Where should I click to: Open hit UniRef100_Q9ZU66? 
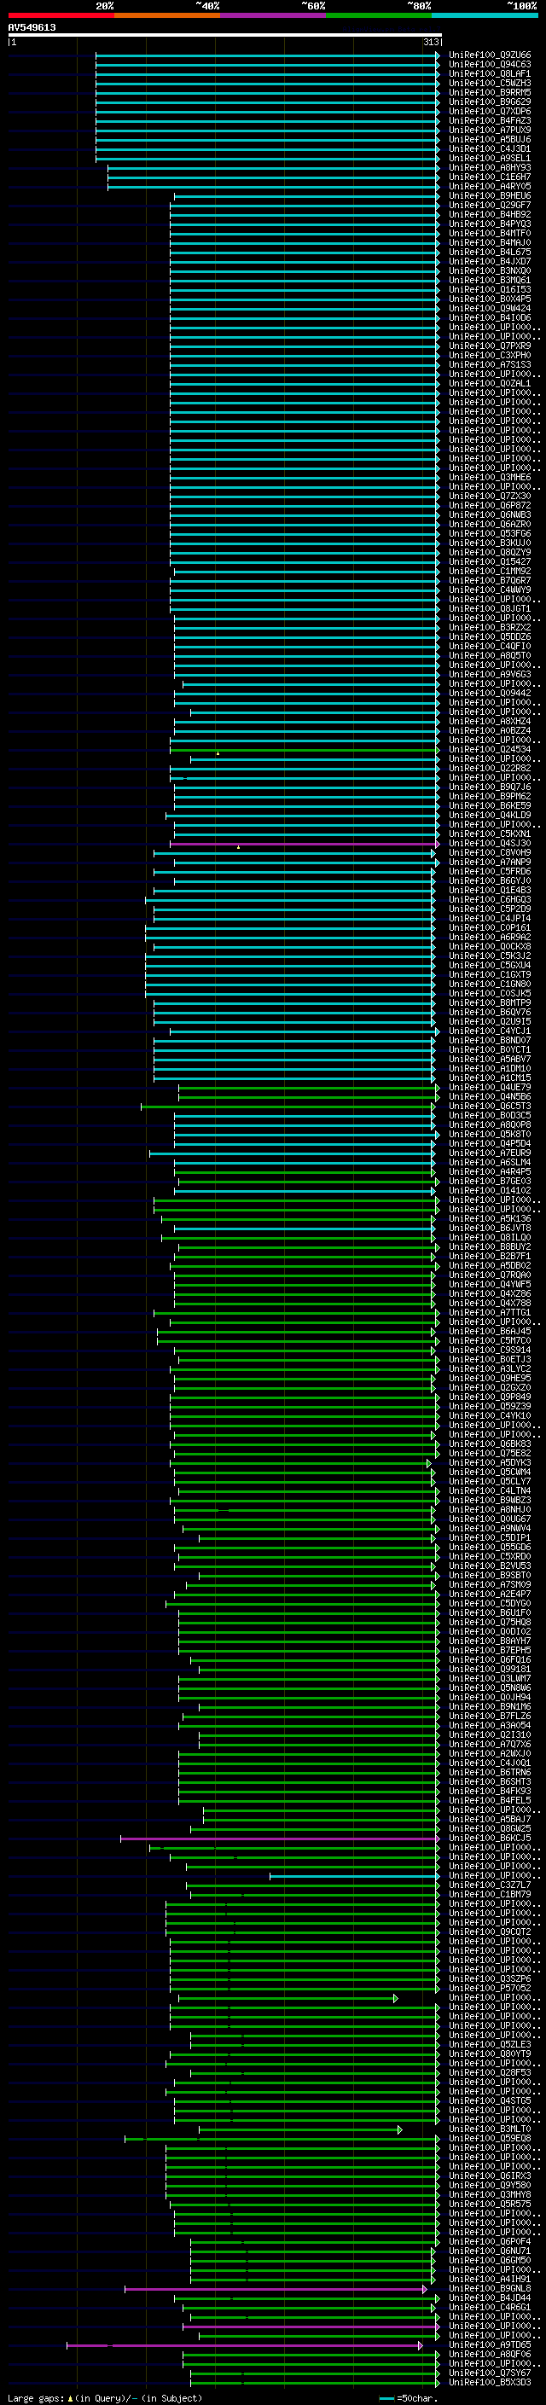point(490,55)
